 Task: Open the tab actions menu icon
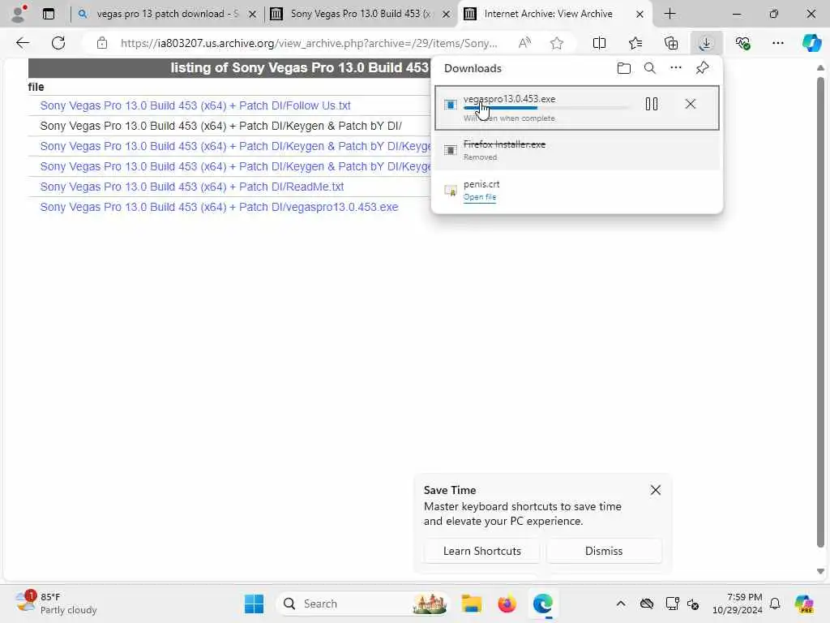point(49,14)
